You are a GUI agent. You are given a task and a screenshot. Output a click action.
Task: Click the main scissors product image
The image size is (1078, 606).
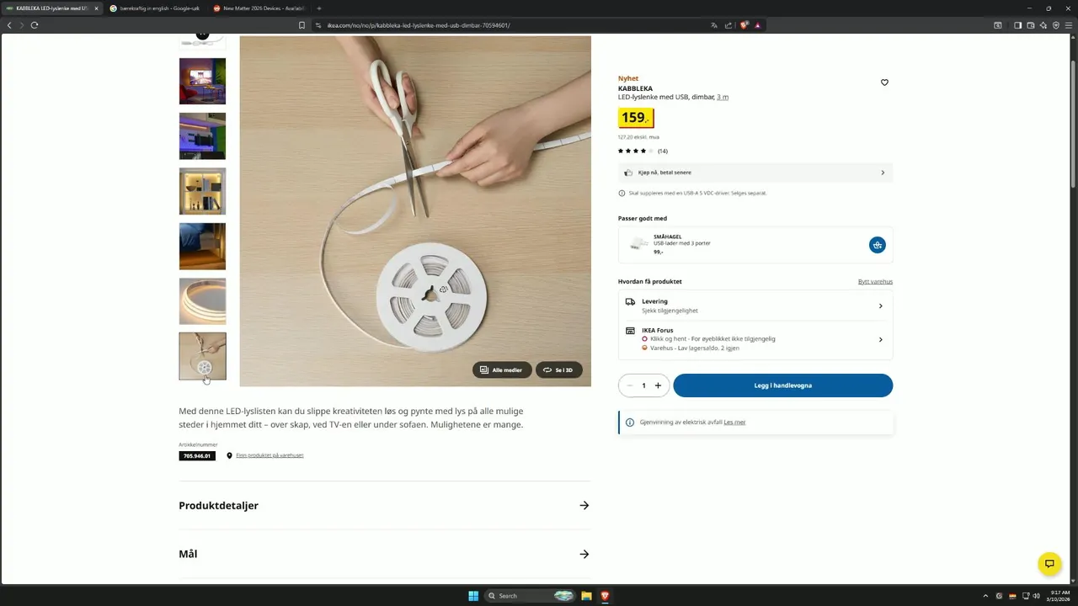point(415,210)
